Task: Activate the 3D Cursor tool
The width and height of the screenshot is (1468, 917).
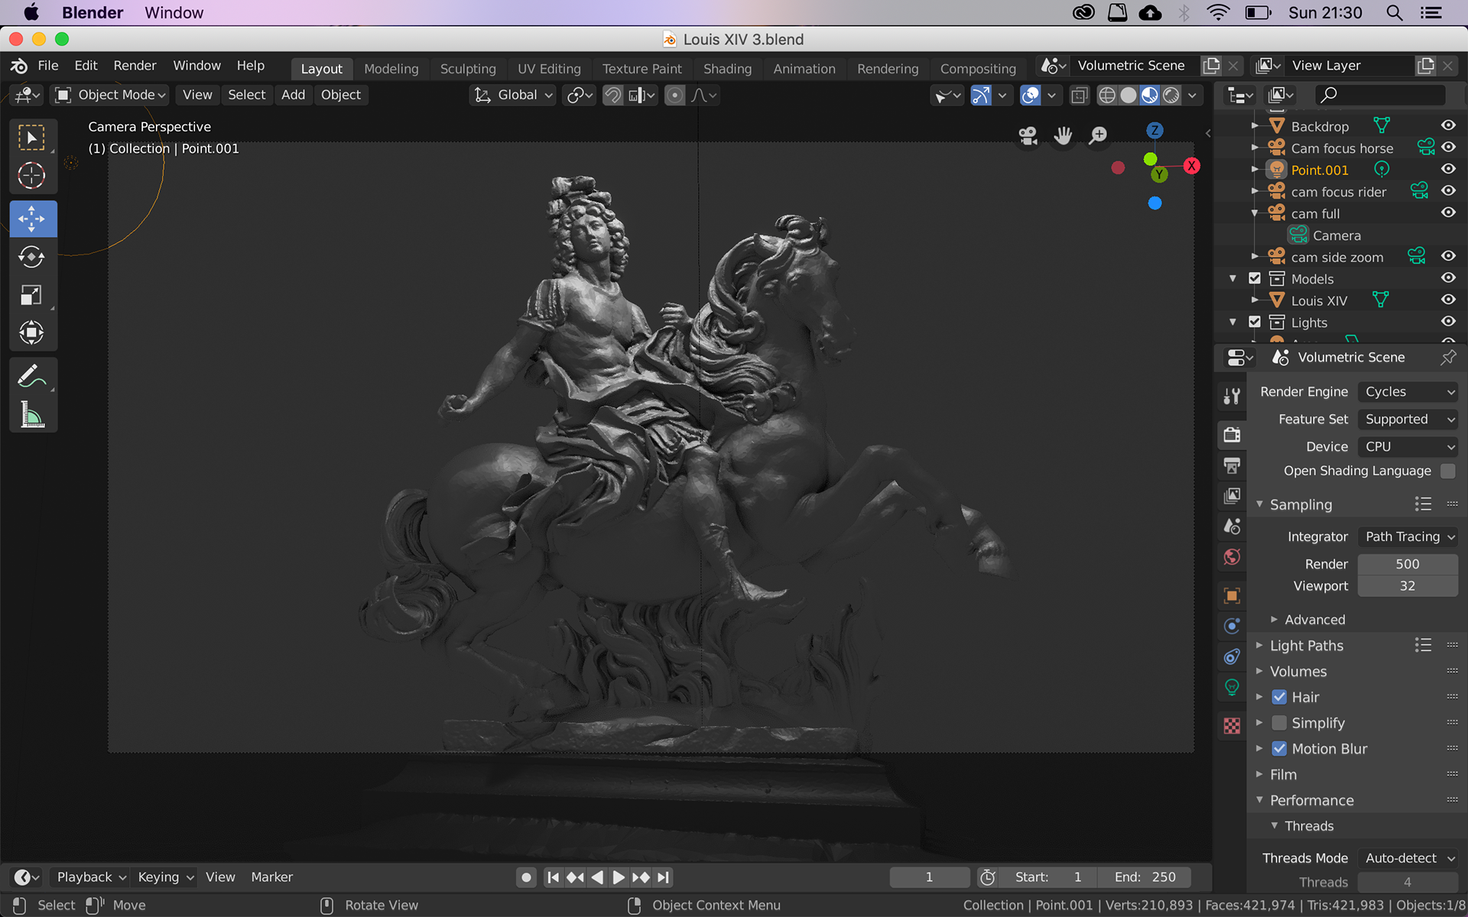Action: (32, 176)
